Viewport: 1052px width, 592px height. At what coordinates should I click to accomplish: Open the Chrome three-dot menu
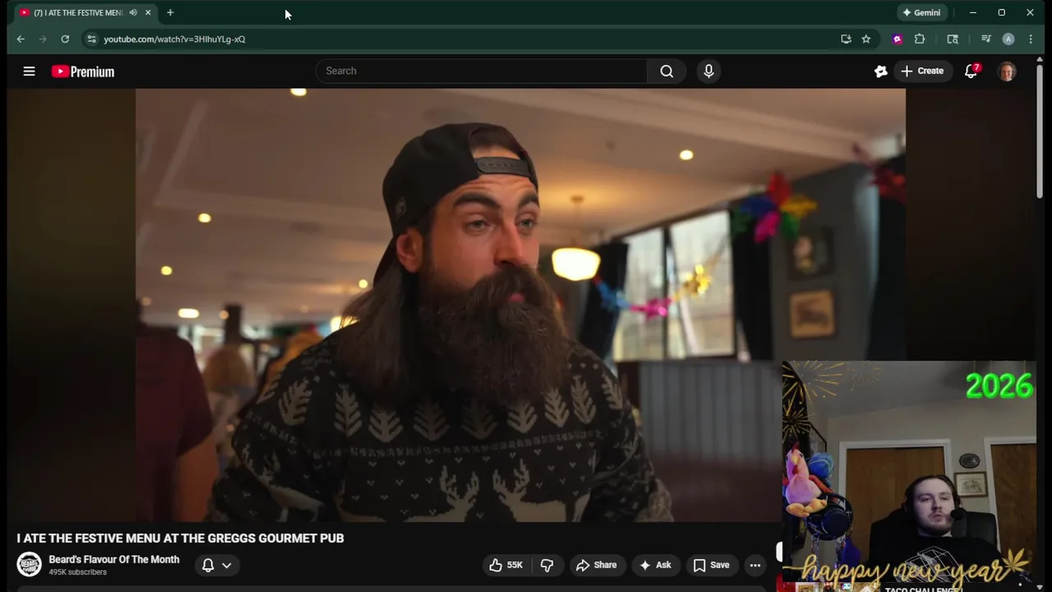[x=1031, y=39]
